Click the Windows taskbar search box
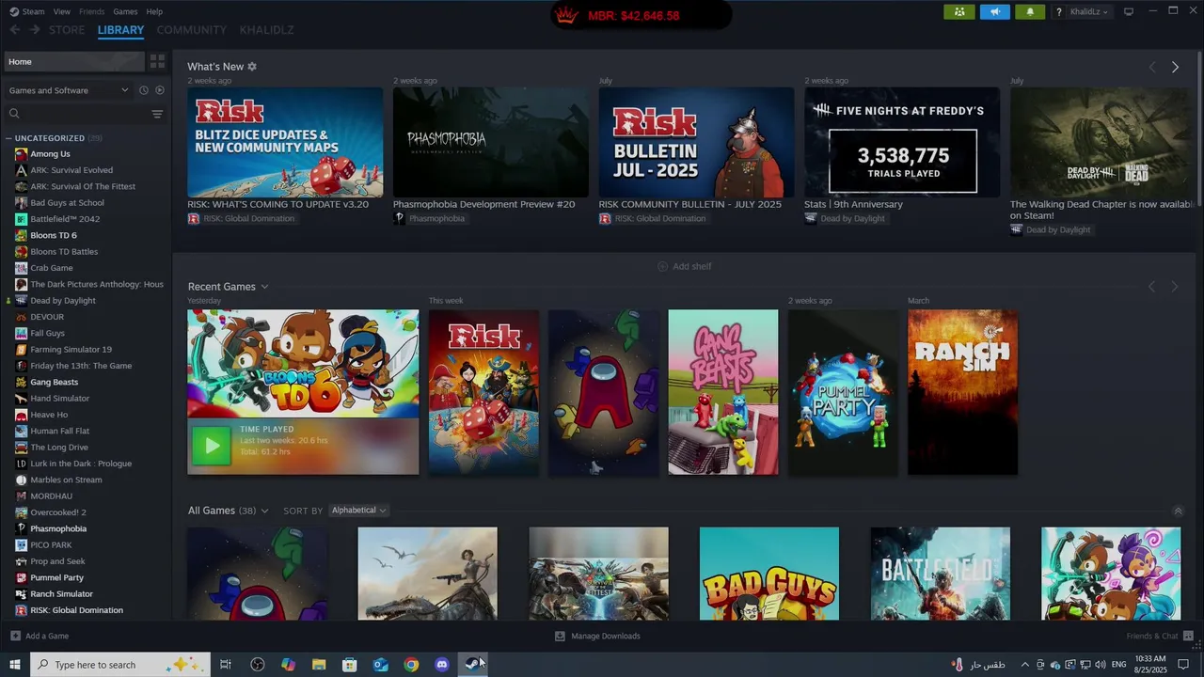The height and width of the screenshot is (677, 1204). click(x=120, y=665)
